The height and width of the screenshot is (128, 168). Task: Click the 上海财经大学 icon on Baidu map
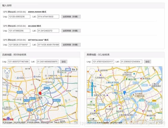[x=46, y=75]
